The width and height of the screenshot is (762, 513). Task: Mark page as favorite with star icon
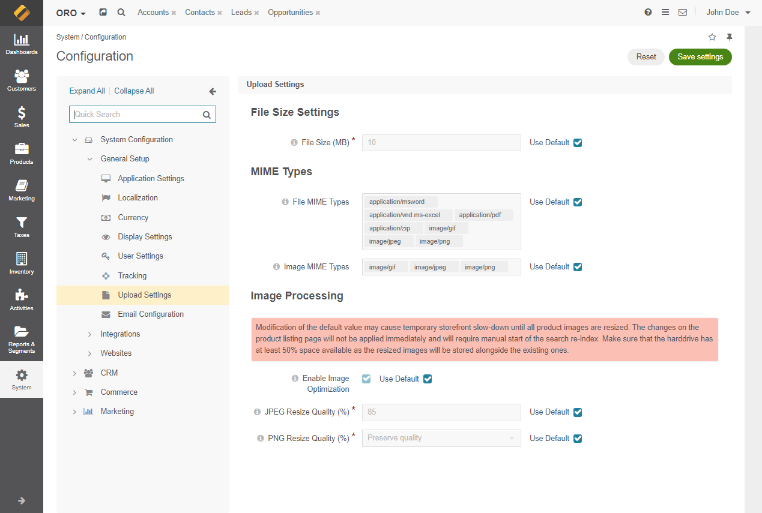coord(712,37)
